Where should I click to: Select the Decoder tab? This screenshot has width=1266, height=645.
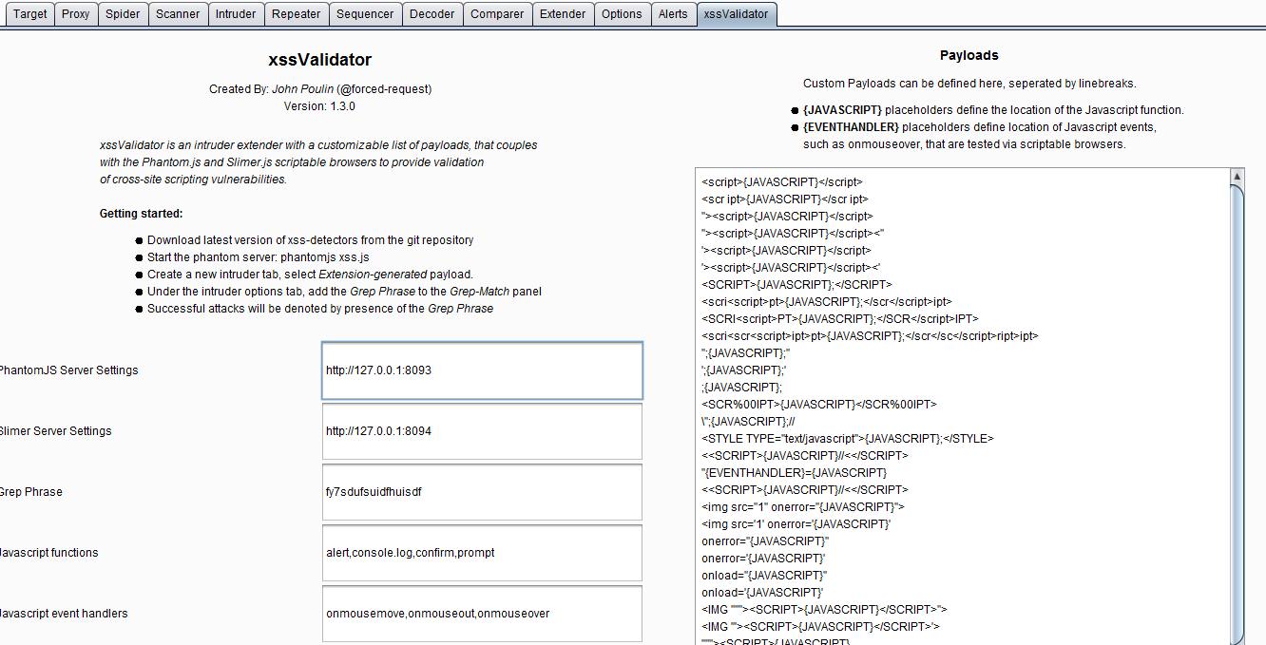pos(433,14)
